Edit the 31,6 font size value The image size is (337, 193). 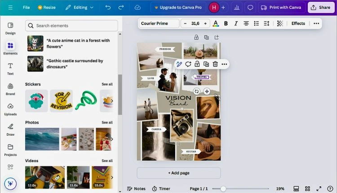(195, 24)
